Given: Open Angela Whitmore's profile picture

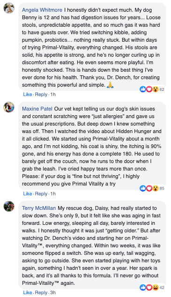Looking at the screenshot, I should click(9, 8).
